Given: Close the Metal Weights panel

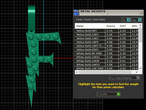Looking at the screenshot, I should point(141,13).
